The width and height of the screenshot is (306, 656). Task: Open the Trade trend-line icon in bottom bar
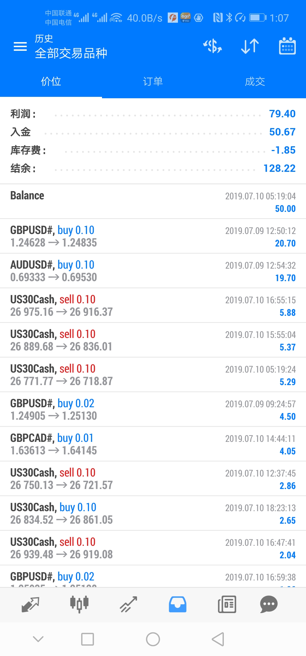click(x=128, y=604)
